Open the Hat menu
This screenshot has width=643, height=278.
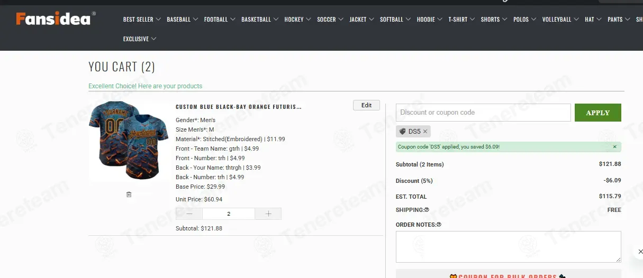[593, 20]
